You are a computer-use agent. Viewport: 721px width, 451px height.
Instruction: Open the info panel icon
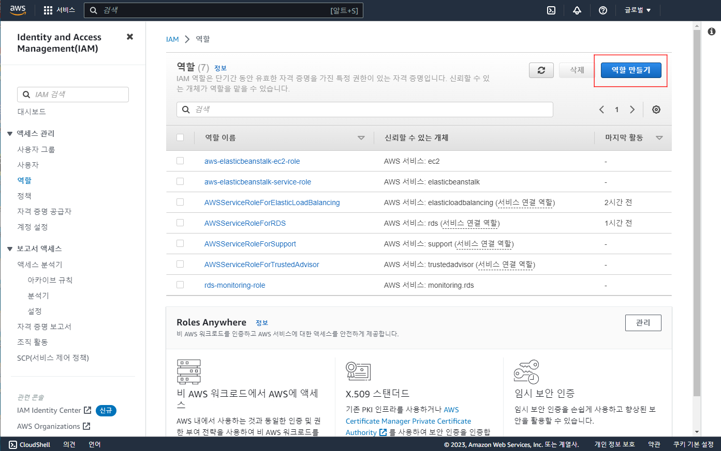[x=712, y=32]
